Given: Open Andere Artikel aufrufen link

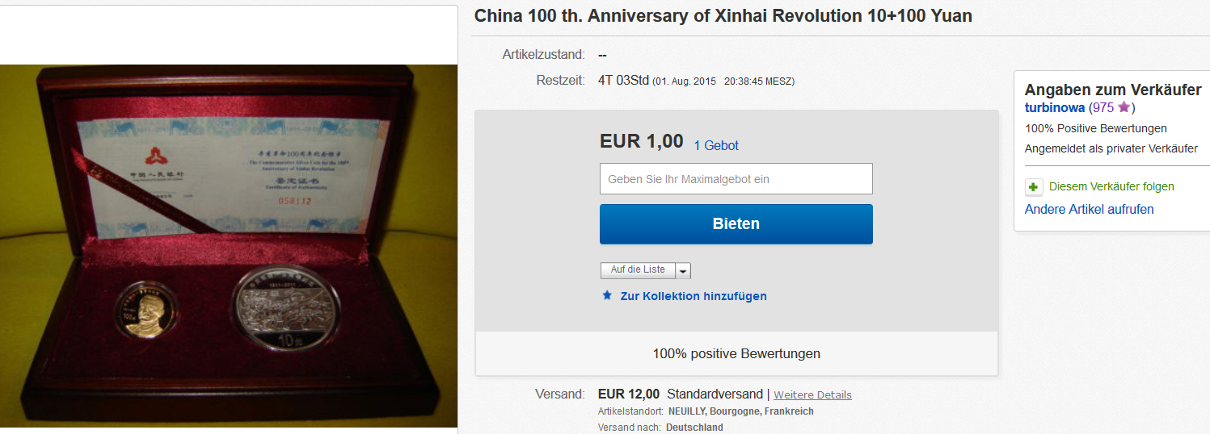Looking at the screenshot, I should point(1089,209).
